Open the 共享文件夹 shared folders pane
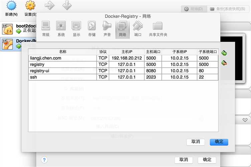Viewport: 251px width, 167px height. [158, 29]
